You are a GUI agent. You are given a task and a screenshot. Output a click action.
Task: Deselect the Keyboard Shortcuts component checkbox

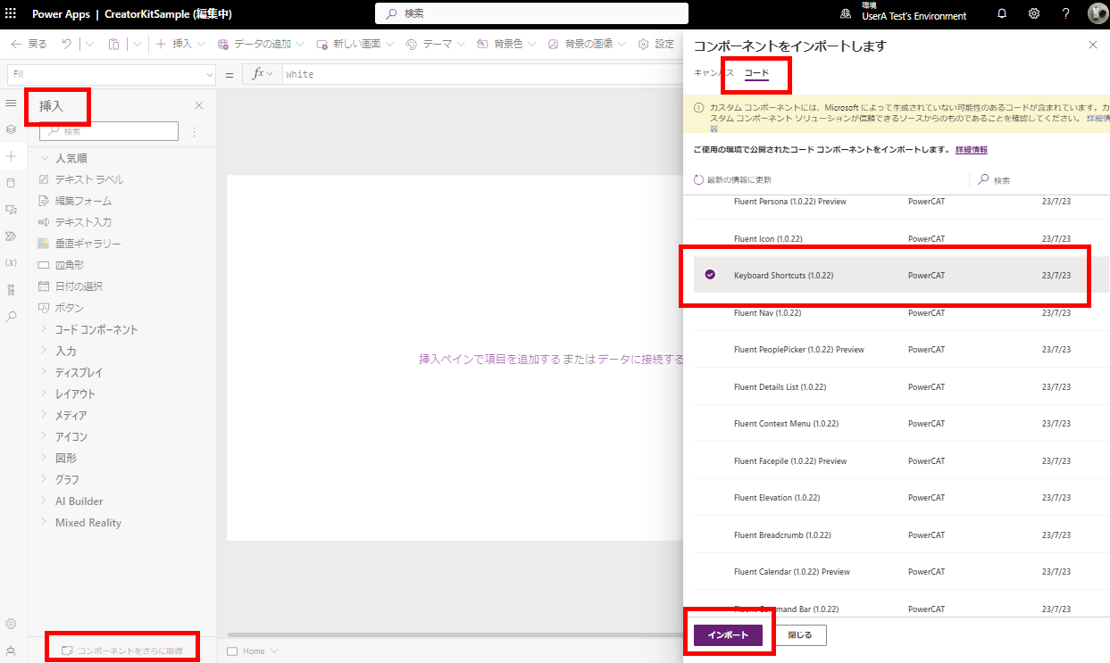click(709, 275)
